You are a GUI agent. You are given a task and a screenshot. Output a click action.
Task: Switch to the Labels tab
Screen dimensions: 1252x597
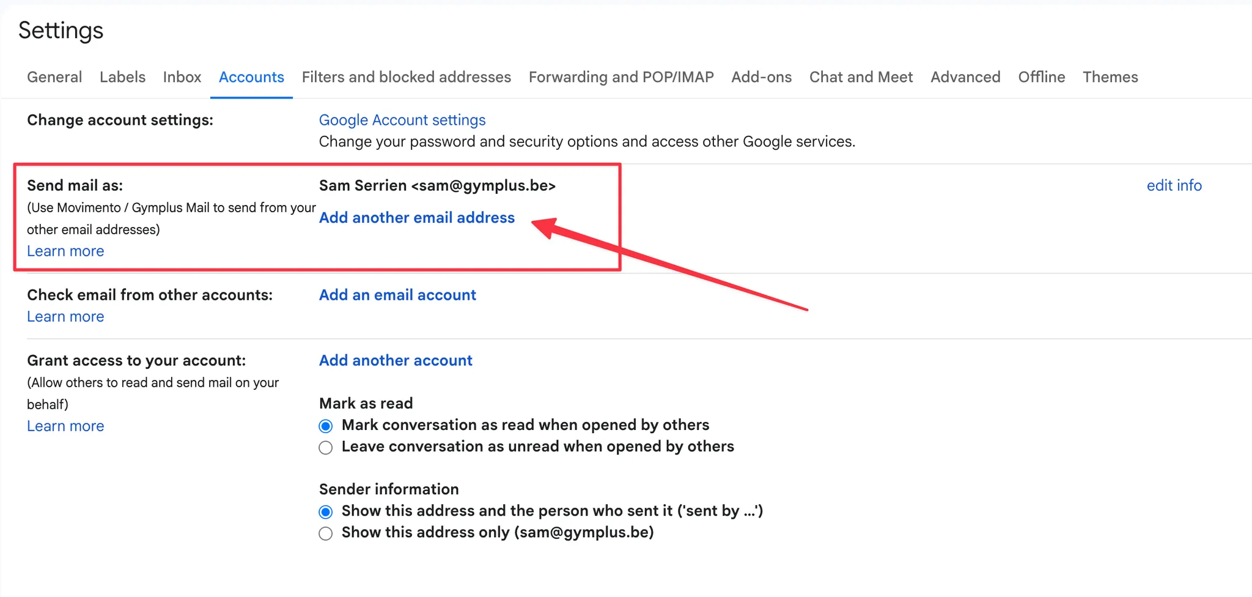(x=122, y=77)
